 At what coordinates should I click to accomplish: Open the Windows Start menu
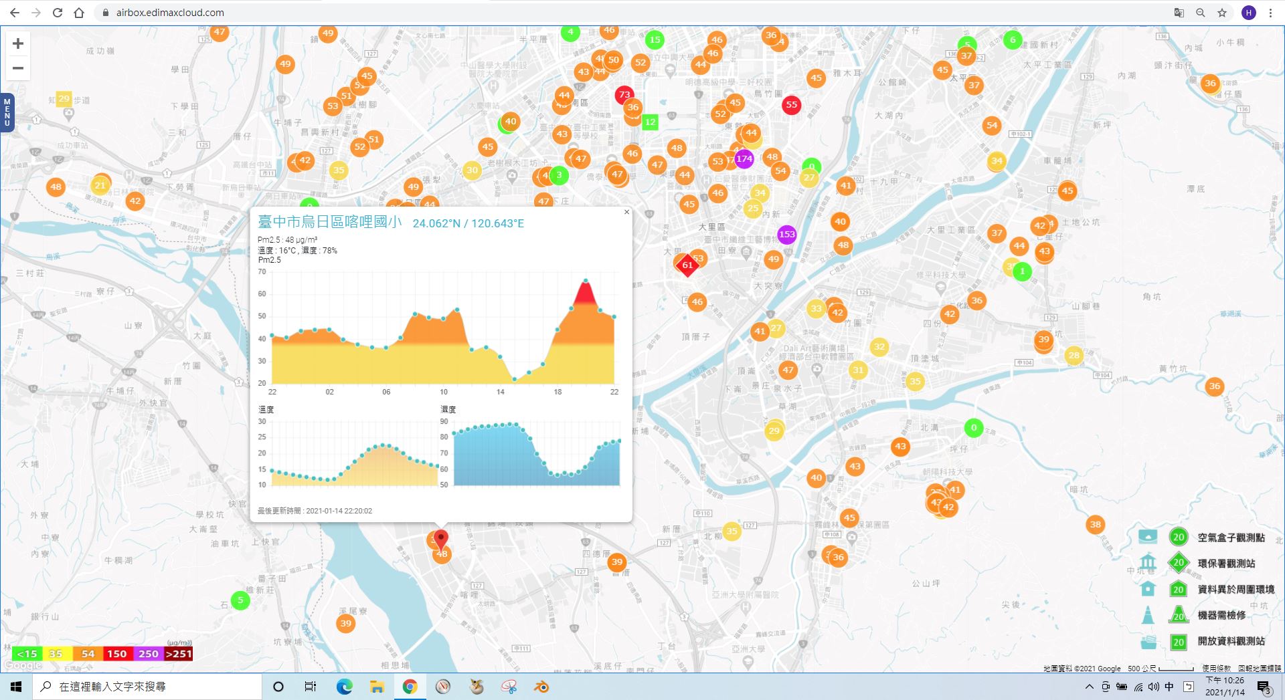(x=16, y=687)
